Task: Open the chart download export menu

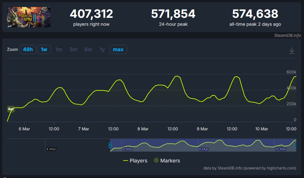Action: click(x=292, y=51)
